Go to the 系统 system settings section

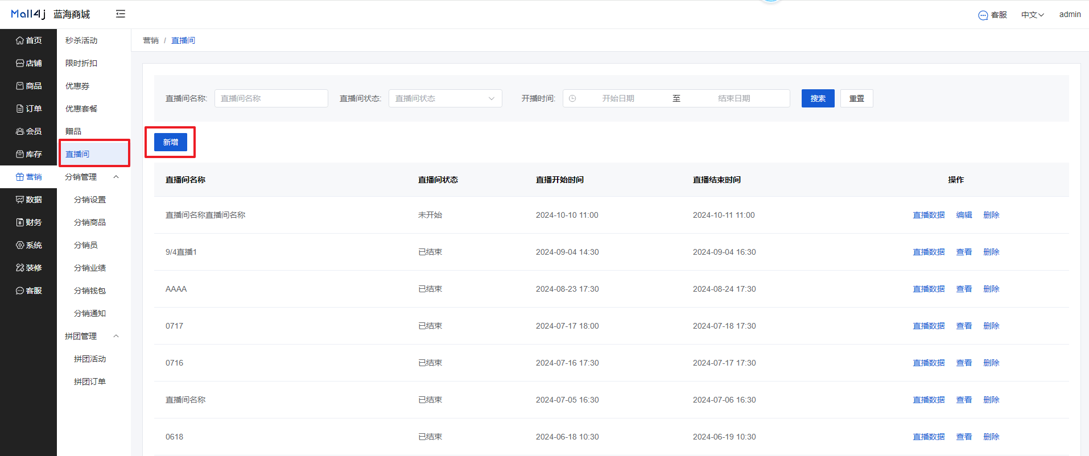point(28,245)
